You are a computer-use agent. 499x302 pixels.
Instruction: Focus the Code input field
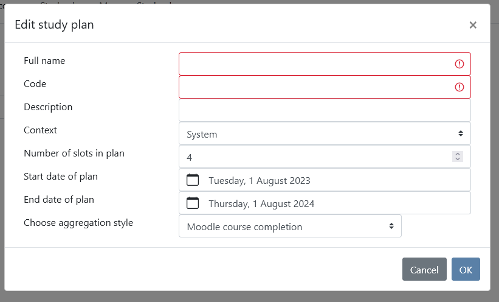pyautogui.click(x=325, y=87)
